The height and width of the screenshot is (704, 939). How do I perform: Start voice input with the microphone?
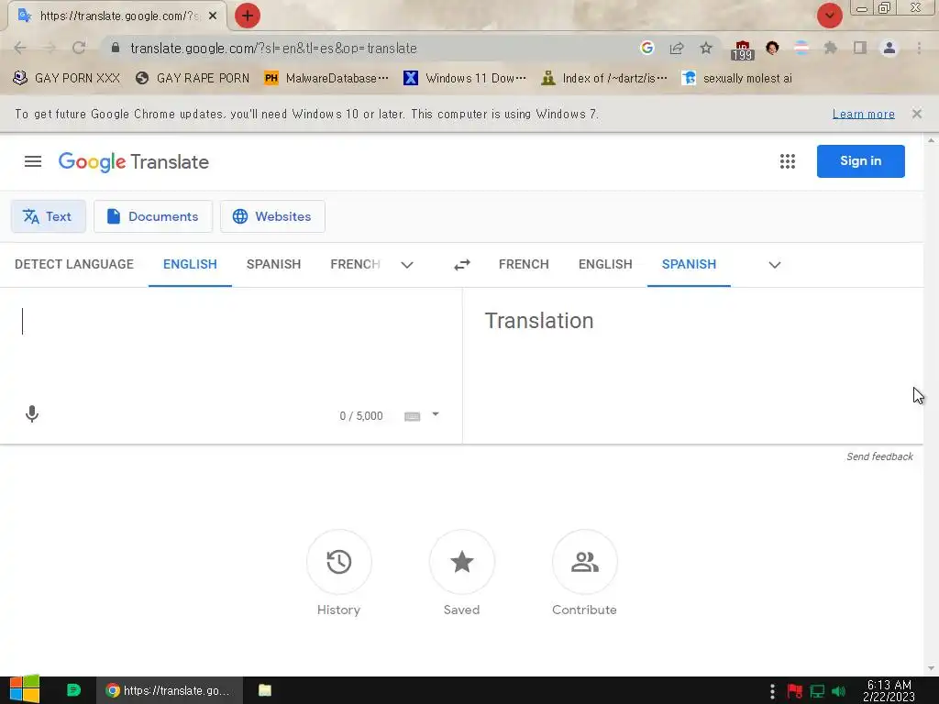pyautogui.click(x=32, y=413)
